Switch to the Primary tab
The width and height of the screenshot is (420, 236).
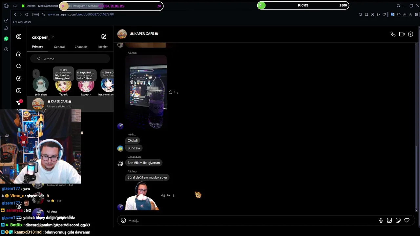click(x=37, y=47)
